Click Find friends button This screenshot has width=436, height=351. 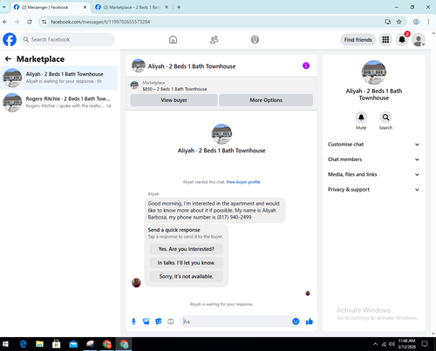[358, 40]
